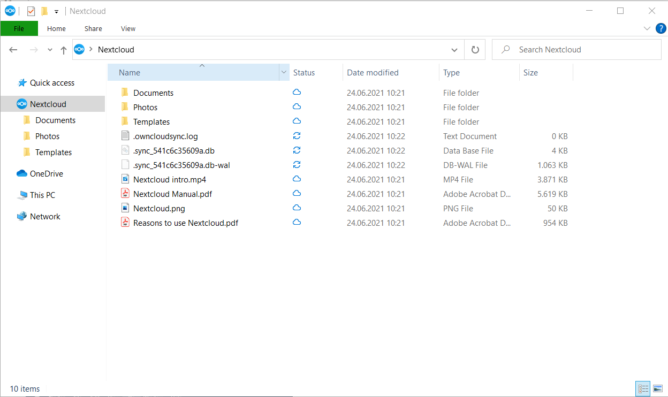Click the Reasons to use Nextcloud.pdf icon

(125, 223)
